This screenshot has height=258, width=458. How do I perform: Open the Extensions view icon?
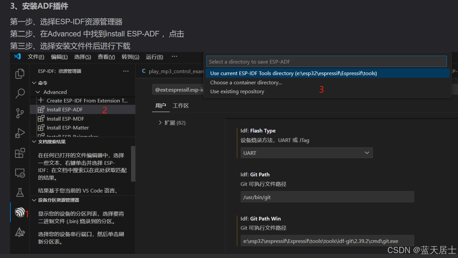(x=20, y=153)
